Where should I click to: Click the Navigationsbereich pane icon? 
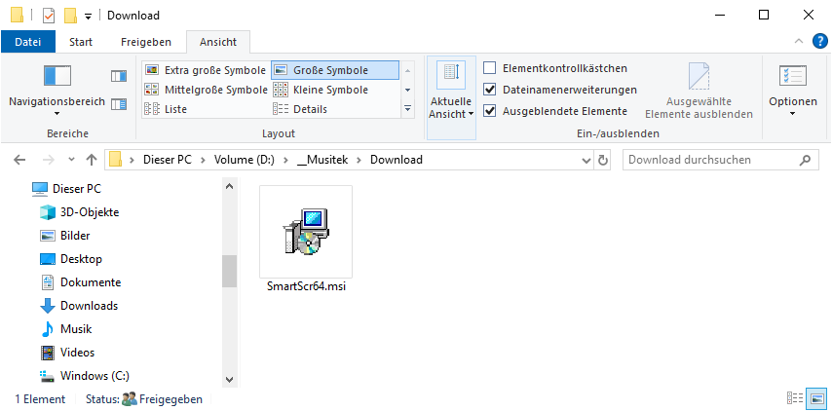click(x=57, y=77)
